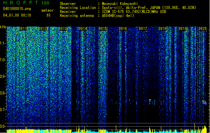Viewport: 210px width, 133px height.
Task: Click the Receiving antenna label
Action: (77, 16)
